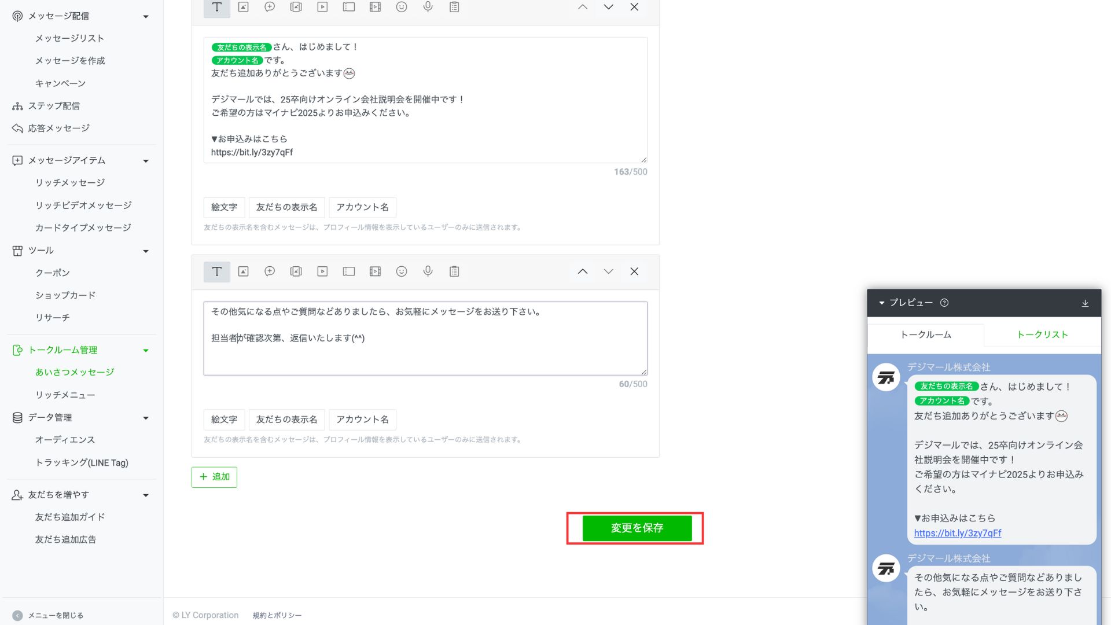Click the download icon in the preview header
Screen dimensions: 1111x625
coord(1085,303)
